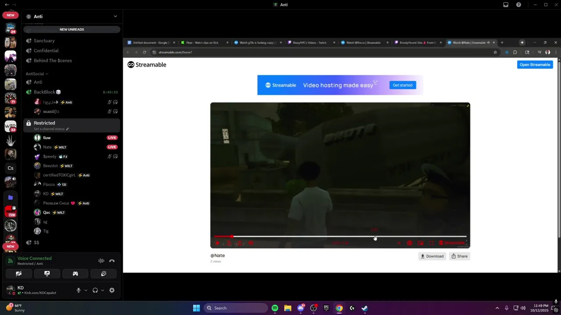Share your screen in Discord
Screen dimensions: 561x315
tap(47, 273)
